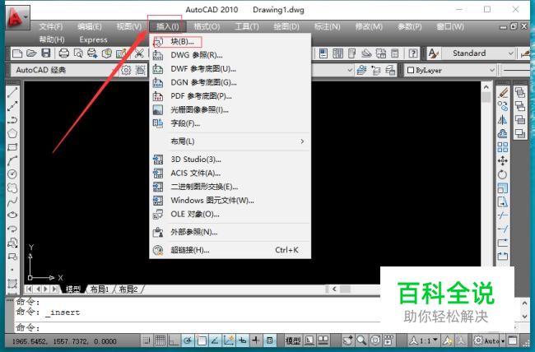
Task: Click the Array tool
Action: click(x=503, y=147)
